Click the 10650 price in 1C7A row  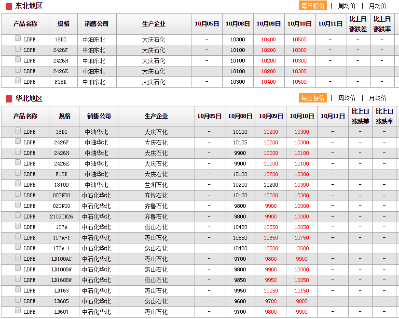302,227
